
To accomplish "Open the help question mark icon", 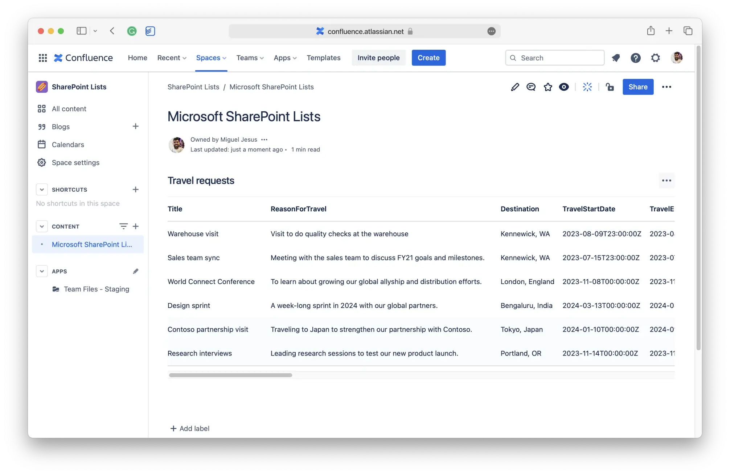I will point(635,58).
